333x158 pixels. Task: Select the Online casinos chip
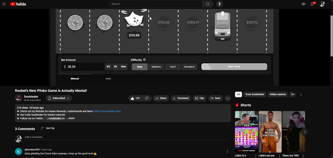pyautogui.click(x=278, y=94)
